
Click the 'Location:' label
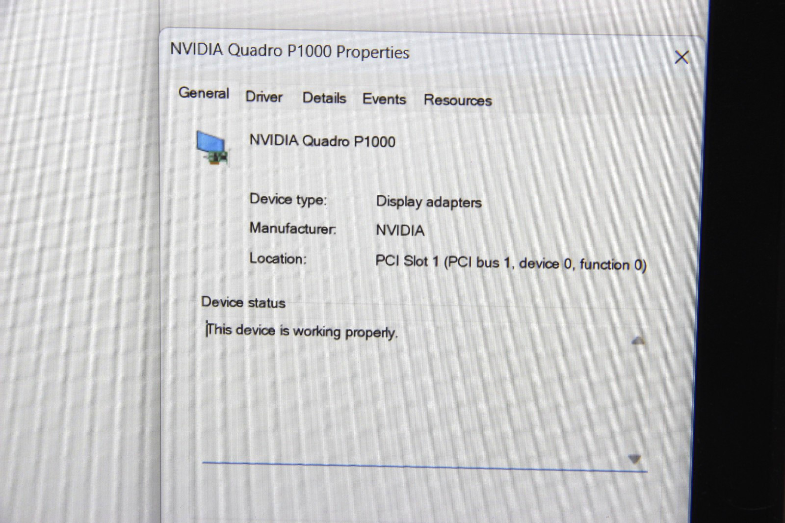click(x=278, y=259)
